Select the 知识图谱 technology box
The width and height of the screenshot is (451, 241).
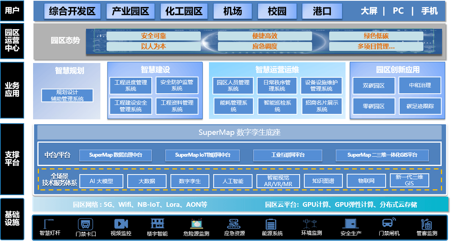(x=323, y=181)
